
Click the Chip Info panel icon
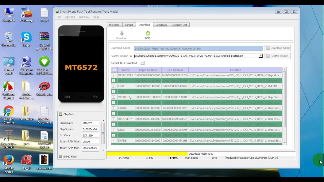(60, 114)
